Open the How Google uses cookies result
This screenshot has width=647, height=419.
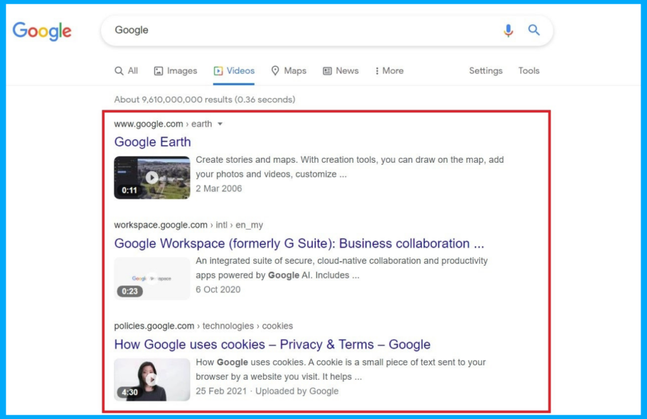[270, 344]
